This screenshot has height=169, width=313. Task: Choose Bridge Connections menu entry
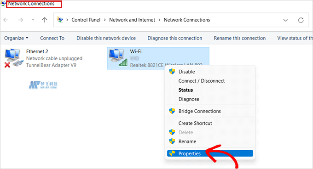pyautogui.click(x=200, y=111)
